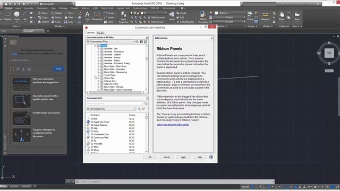Click the Model tab at bottom left
Image resolution: width=340 pixels, height=191 pixels.
pyautogui.click(x=4, y=186)
